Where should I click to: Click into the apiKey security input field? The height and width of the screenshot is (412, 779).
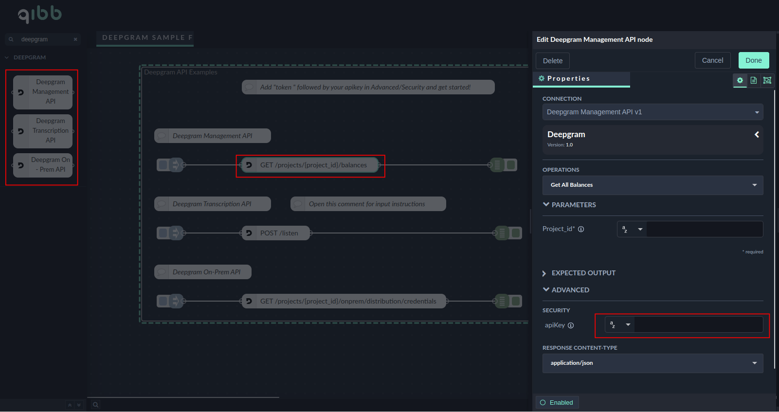click(x=698, y=324)
